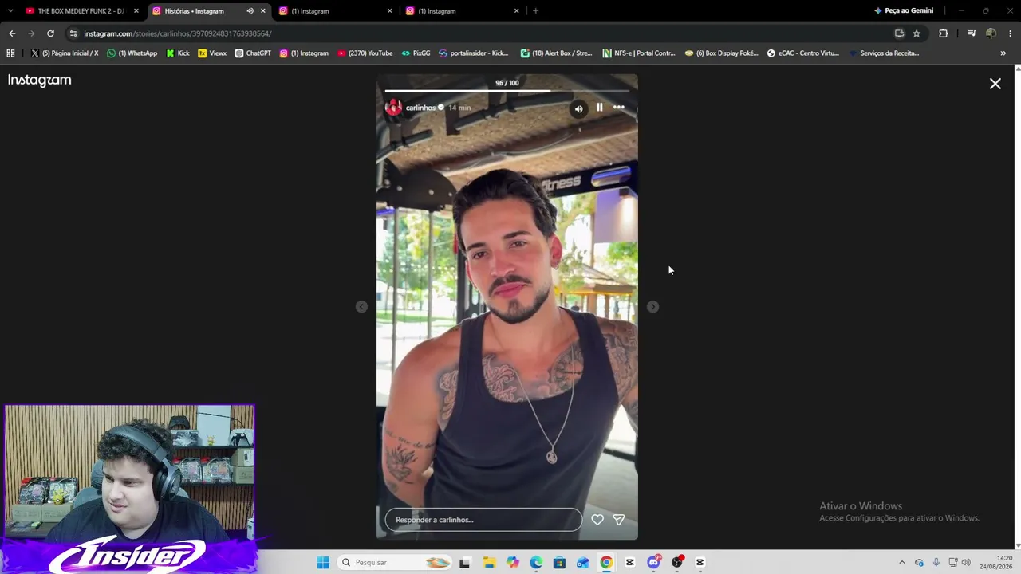The image size is (1021, 574).
Task: Pause the Instagram story
Action: point(600,108)
